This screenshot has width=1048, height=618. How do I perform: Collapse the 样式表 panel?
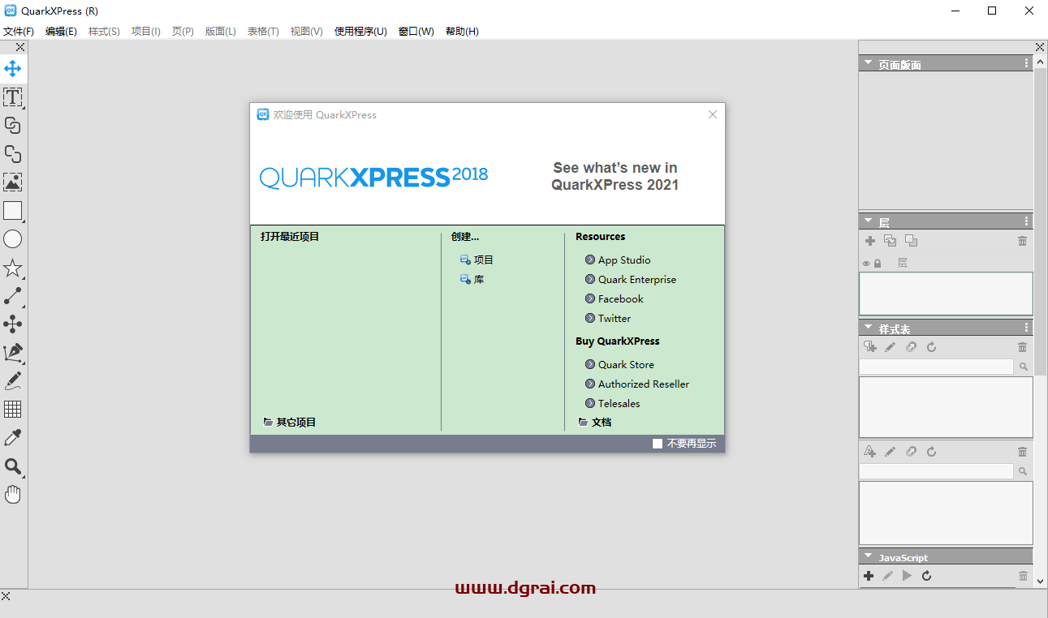tap(867, 327)
